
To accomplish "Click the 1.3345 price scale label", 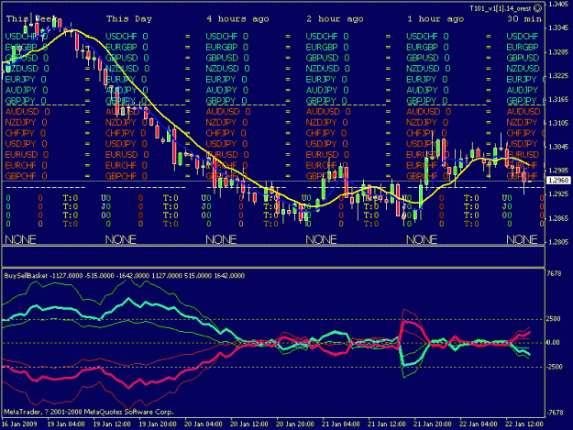I will [x=558, y=28].
